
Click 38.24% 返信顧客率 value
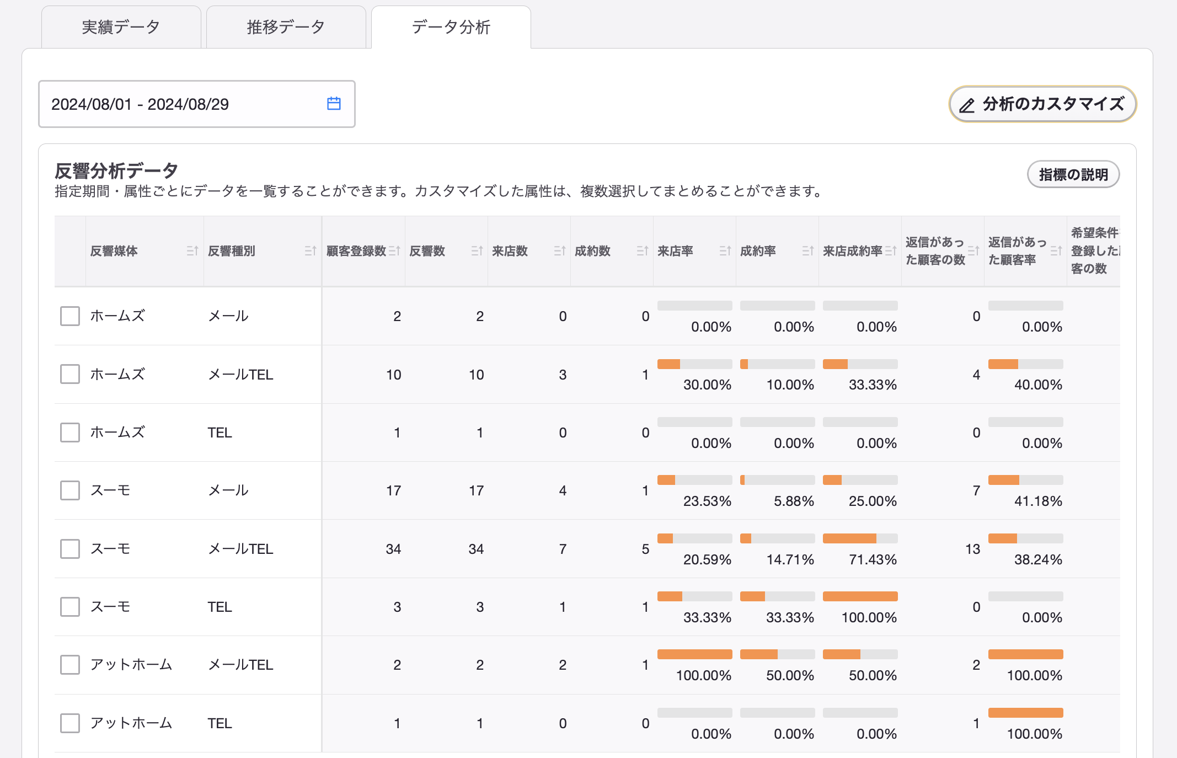(x=1038, y=559)
